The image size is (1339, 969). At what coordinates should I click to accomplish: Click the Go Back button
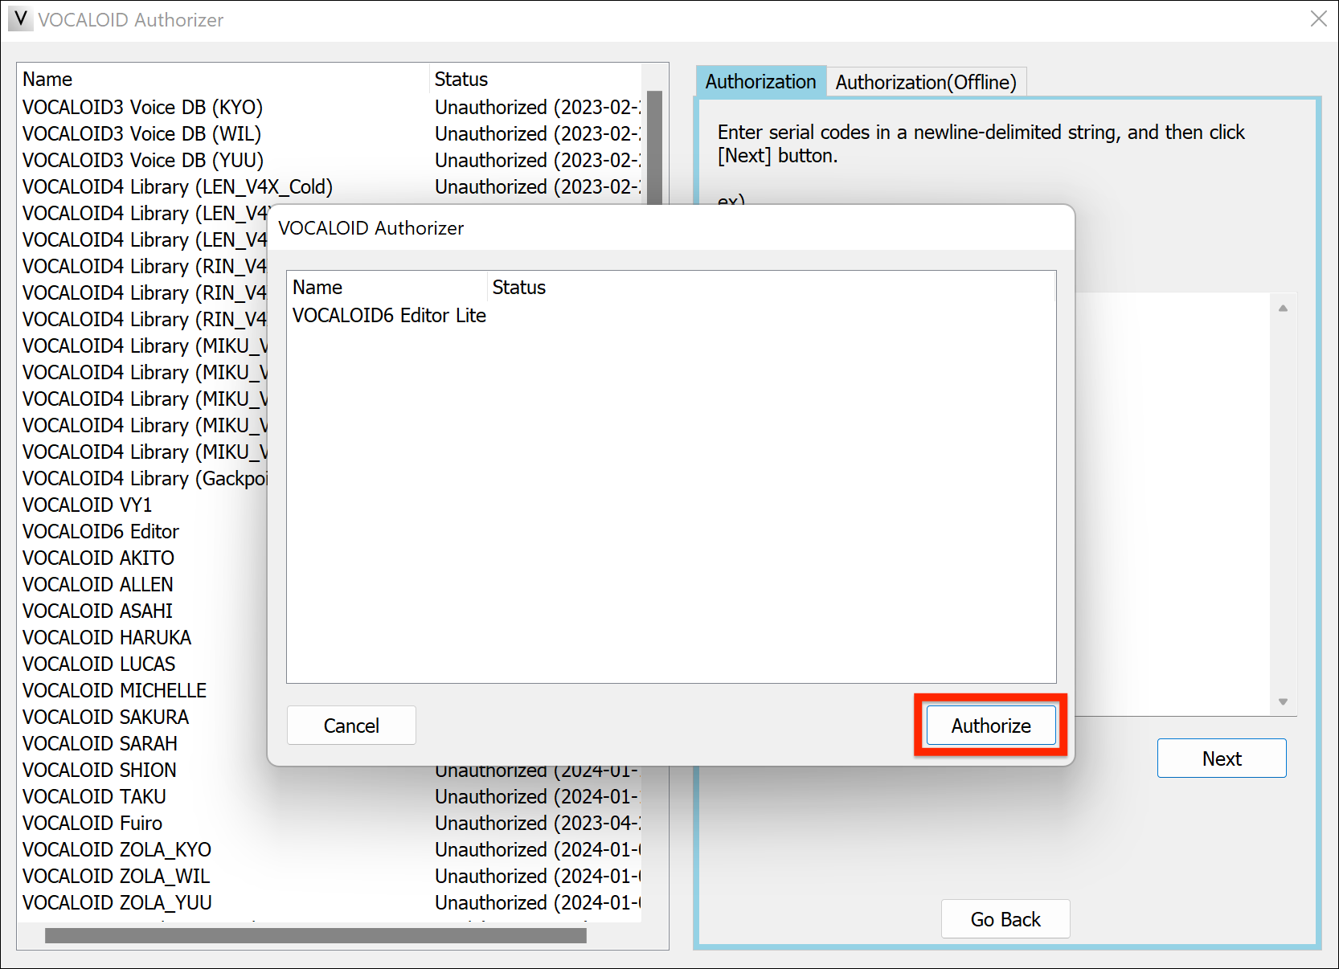(1005, 918)
